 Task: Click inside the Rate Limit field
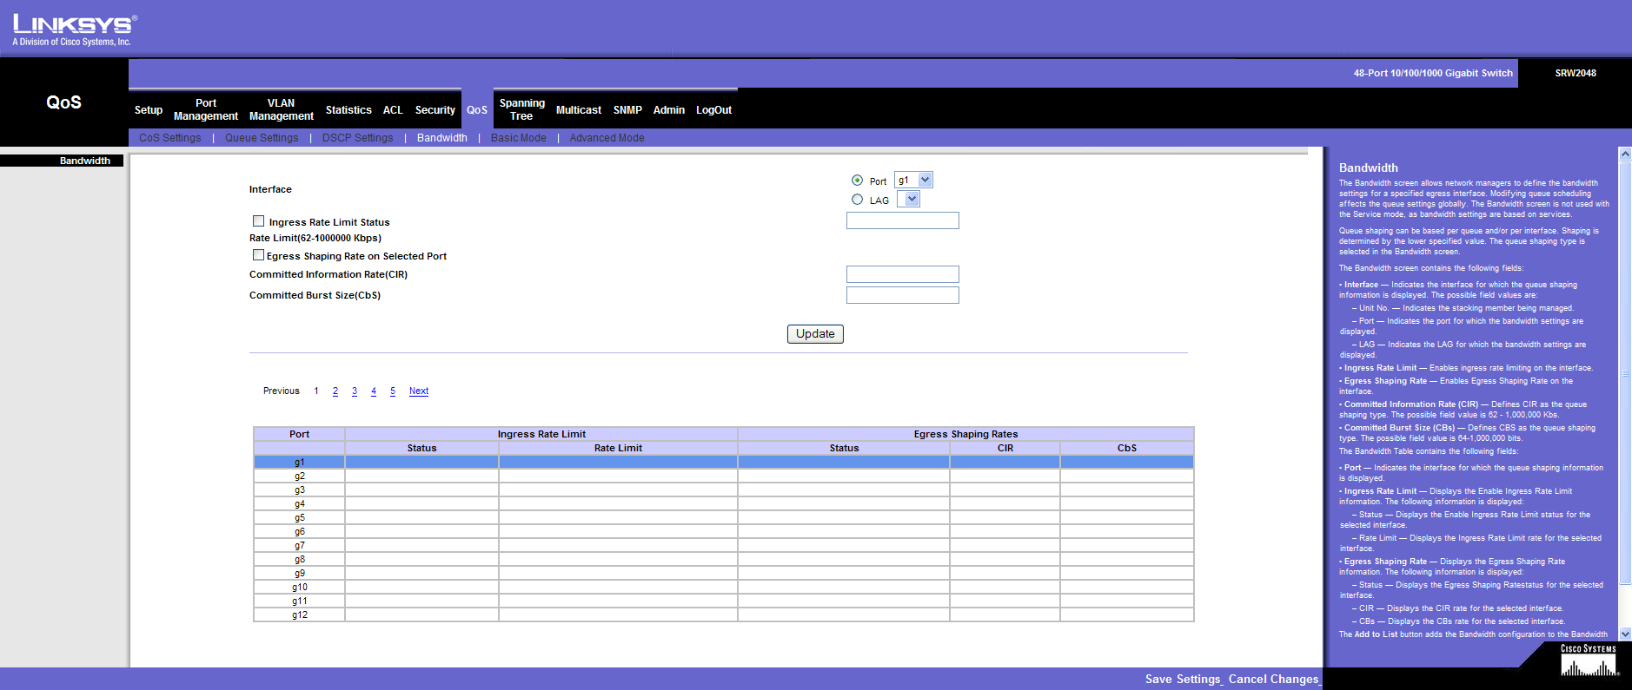(x=902, y=221)
